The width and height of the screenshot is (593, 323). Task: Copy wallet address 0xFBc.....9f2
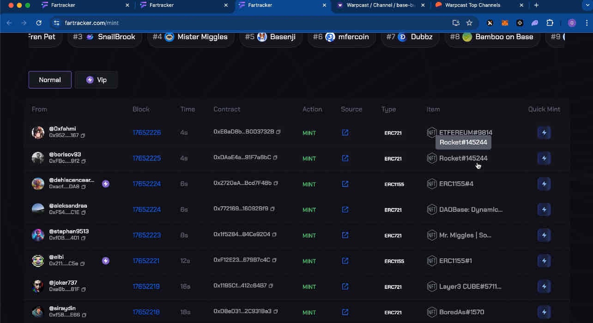[84, 161]
